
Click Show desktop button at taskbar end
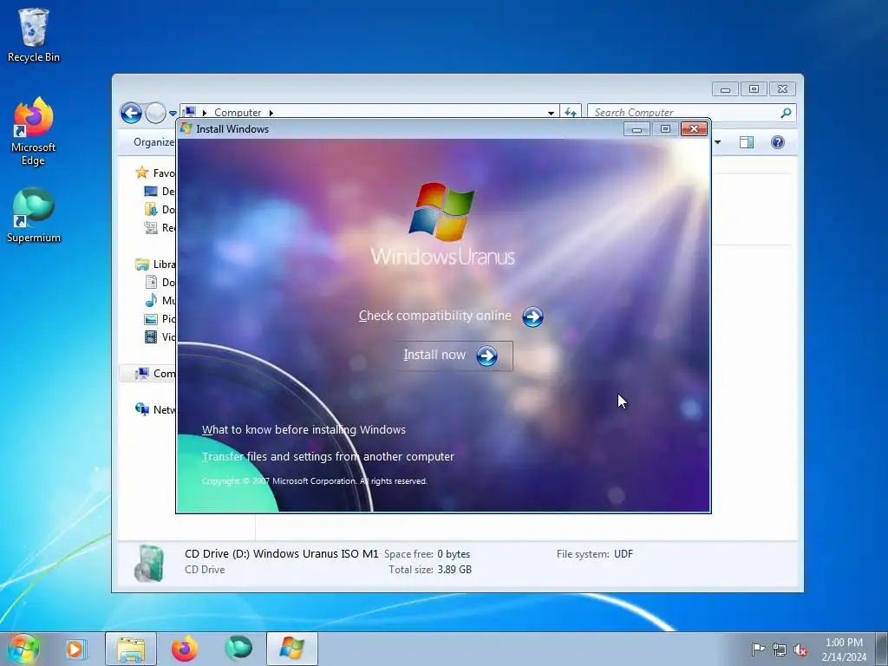pos(882,649)
